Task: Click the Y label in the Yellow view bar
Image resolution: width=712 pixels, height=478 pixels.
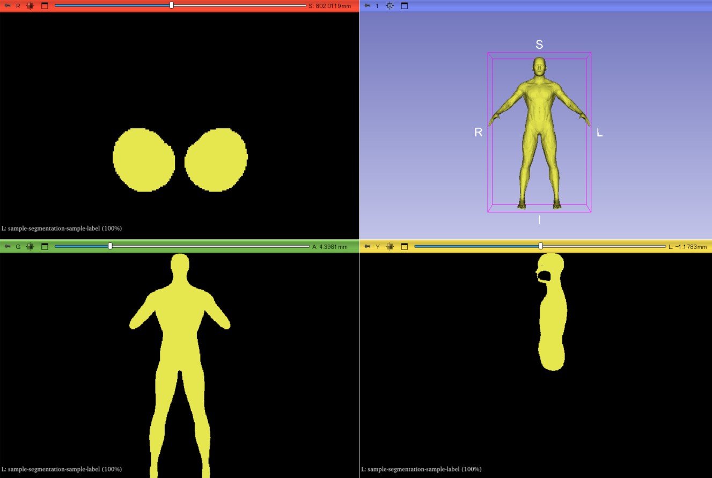Action: click(378, 247)
